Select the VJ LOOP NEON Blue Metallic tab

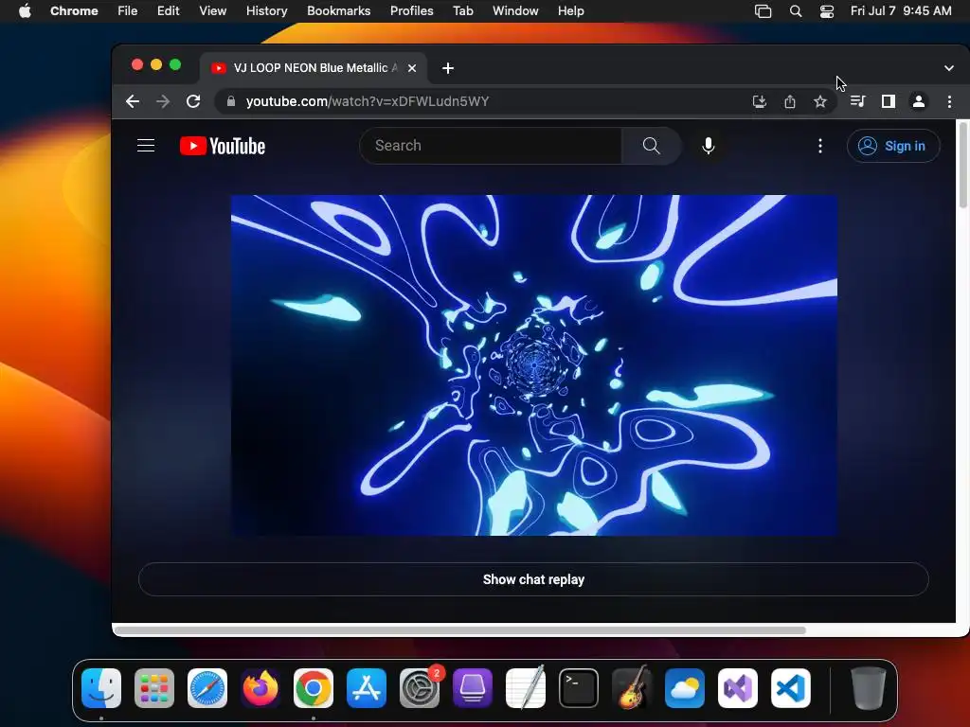(313, 68)
